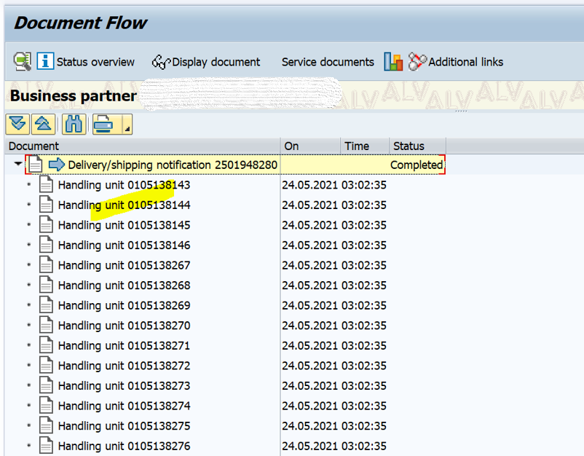Click the blue arrow icon beside the delivery notification
The height and width of the screenshot is (456, 584).
(57, 165)
